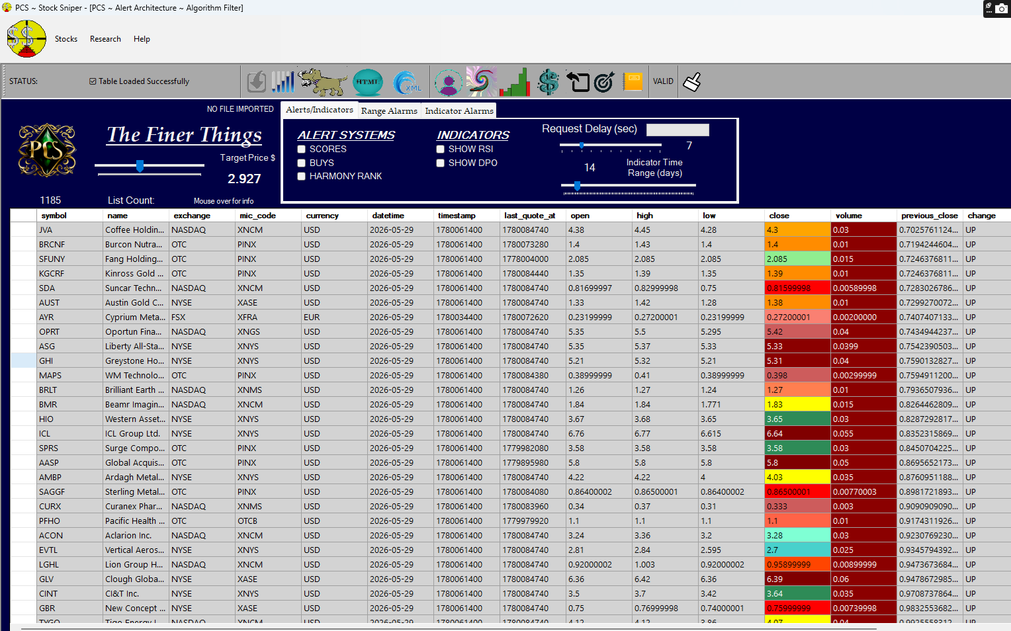Click the colorful spiral swirl icon
Image resolution: width=1011 pixels, height=631 pixels.
coord(482,81)
